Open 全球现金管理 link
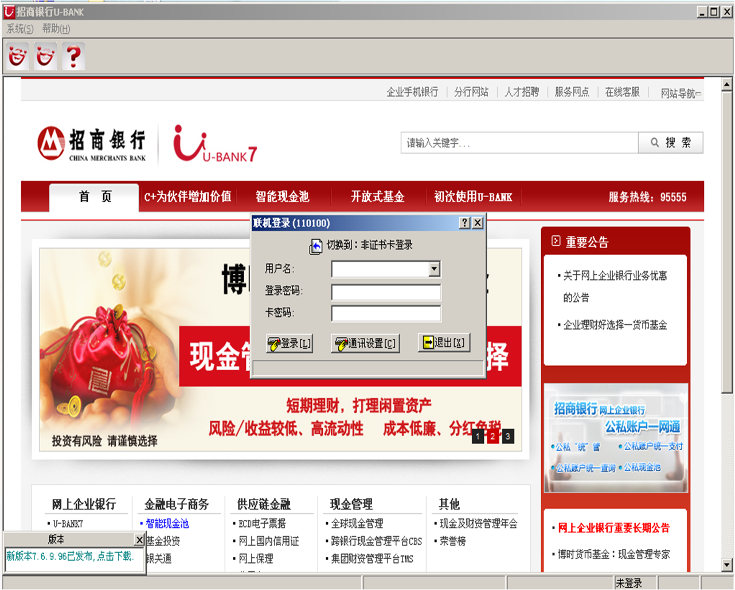Image resolution: width=735 pixels, height=590 pixels. coord(357,524)
